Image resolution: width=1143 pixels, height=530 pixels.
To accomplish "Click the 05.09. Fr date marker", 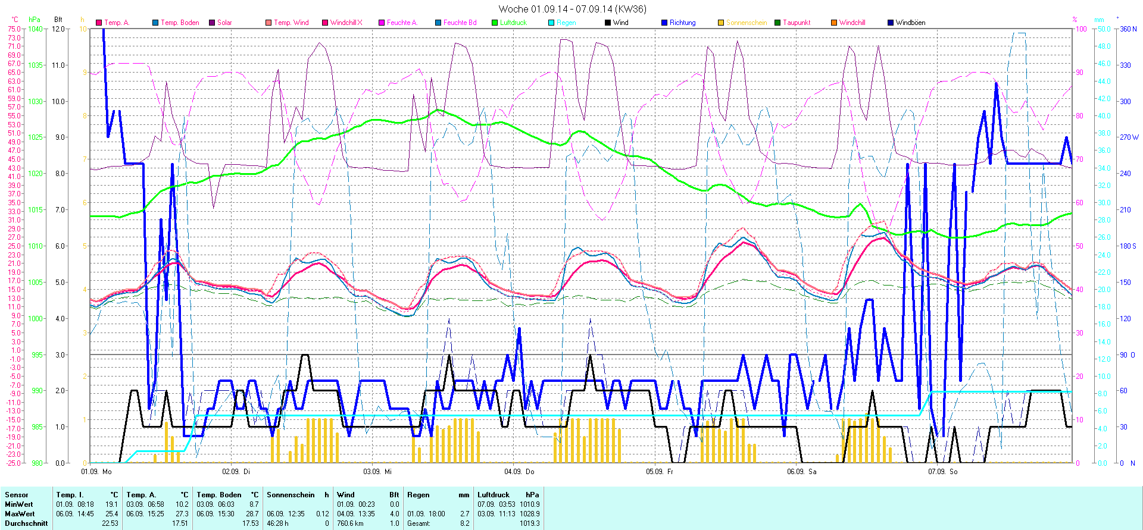I will coord(660,472).
